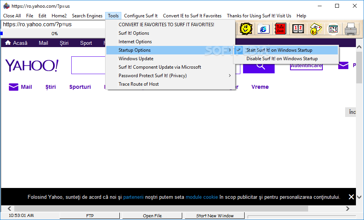Screen dimensions: 364x220
Task: Open the File menu
Action: pyautogui.click(x=30, y=16)
